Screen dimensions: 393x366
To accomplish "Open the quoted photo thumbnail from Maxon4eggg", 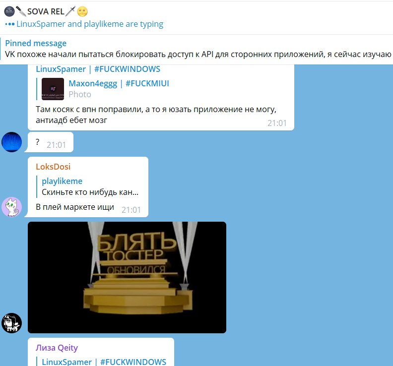I will (53, 89).
